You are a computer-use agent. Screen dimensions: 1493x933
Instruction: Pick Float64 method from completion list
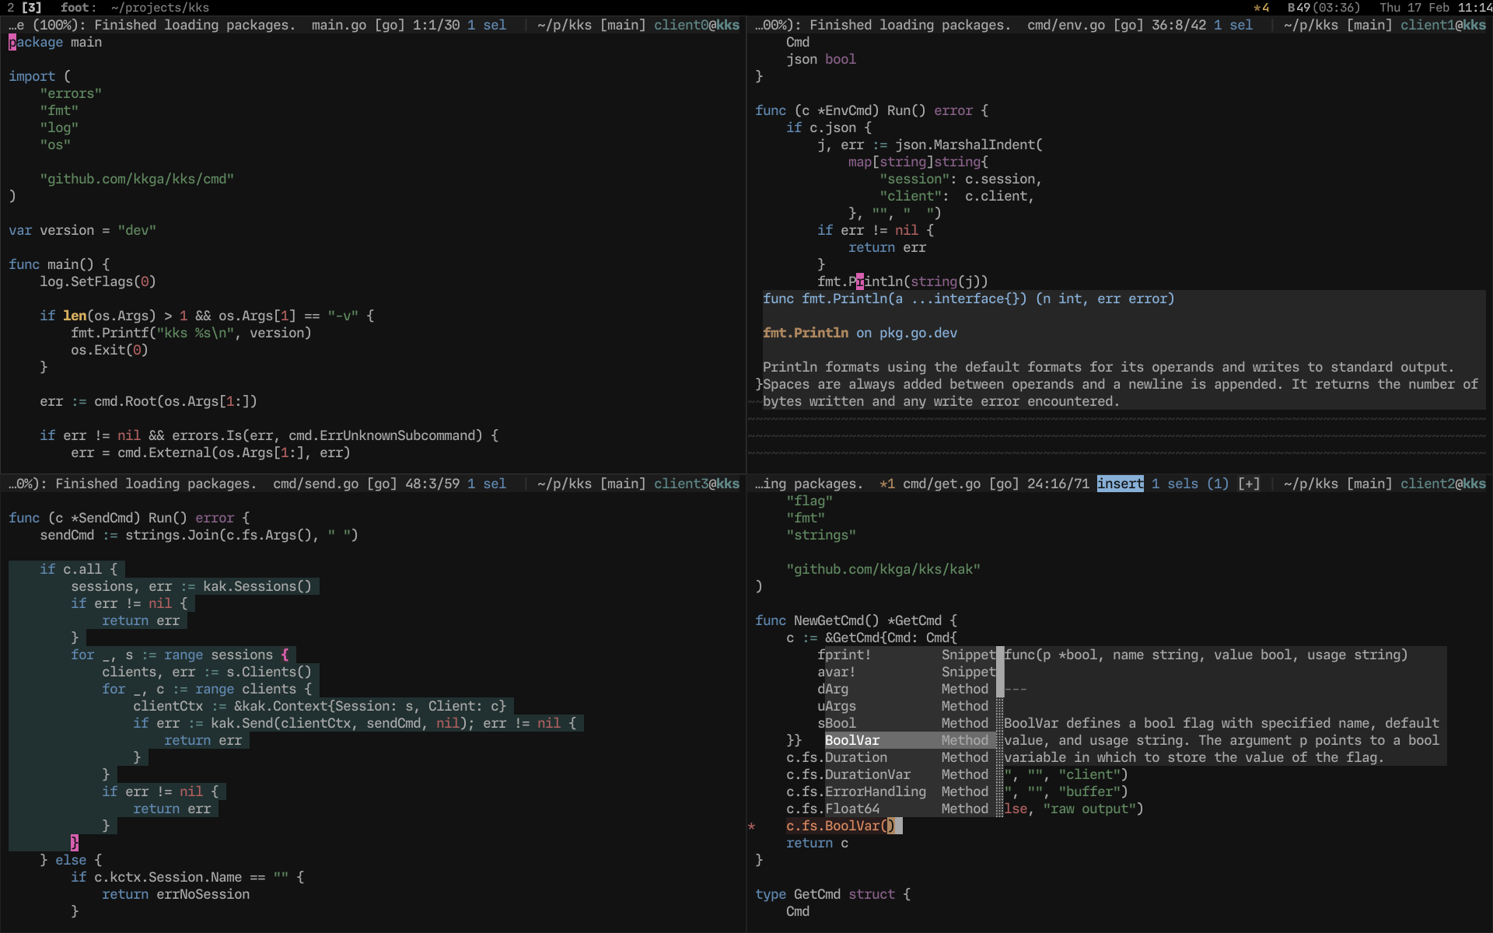(852, 809)
